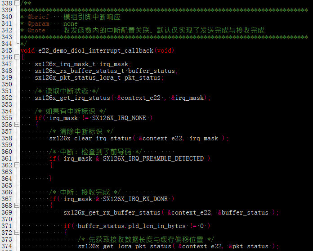The height and width of the screenshot is (251, 313).
Task: Click line number 367 in the margin
Action: pyautogui.click(x=6, y=199)
